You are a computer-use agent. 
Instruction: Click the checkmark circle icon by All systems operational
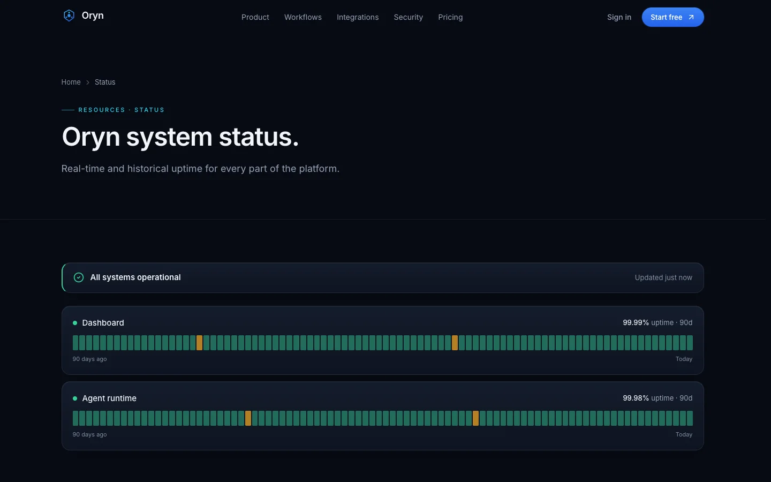(x=79, y=277)
